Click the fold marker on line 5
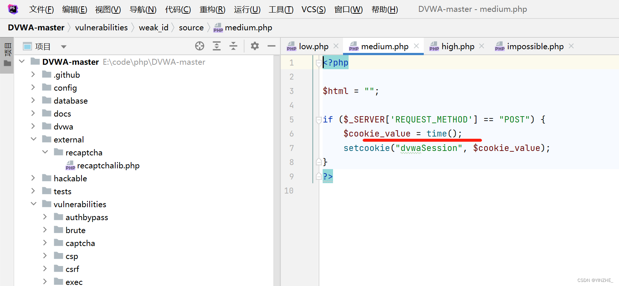The height and width of the screenshot is (286, 619). click(x=319, y=120)
